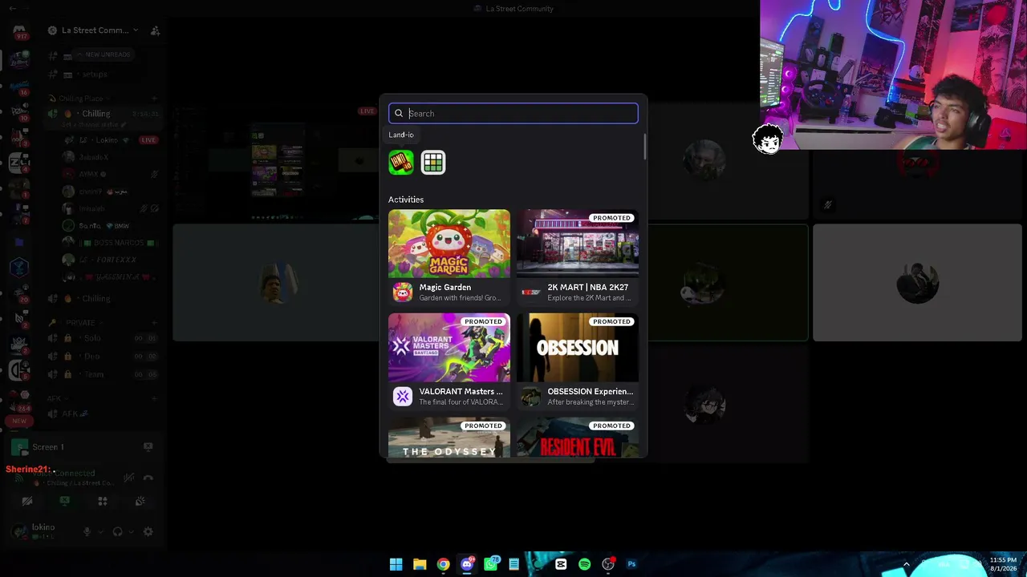
Task: Open the activities launcher icon in voice panel
Action: pos(103,501)
